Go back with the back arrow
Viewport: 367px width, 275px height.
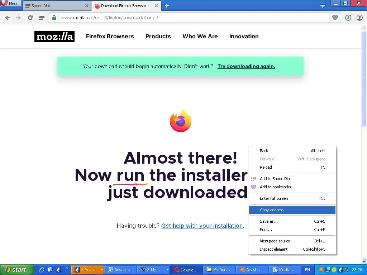(x=8, y=18)
